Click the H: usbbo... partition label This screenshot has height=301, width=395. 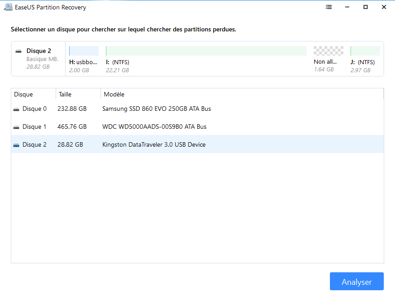[83, 62]
